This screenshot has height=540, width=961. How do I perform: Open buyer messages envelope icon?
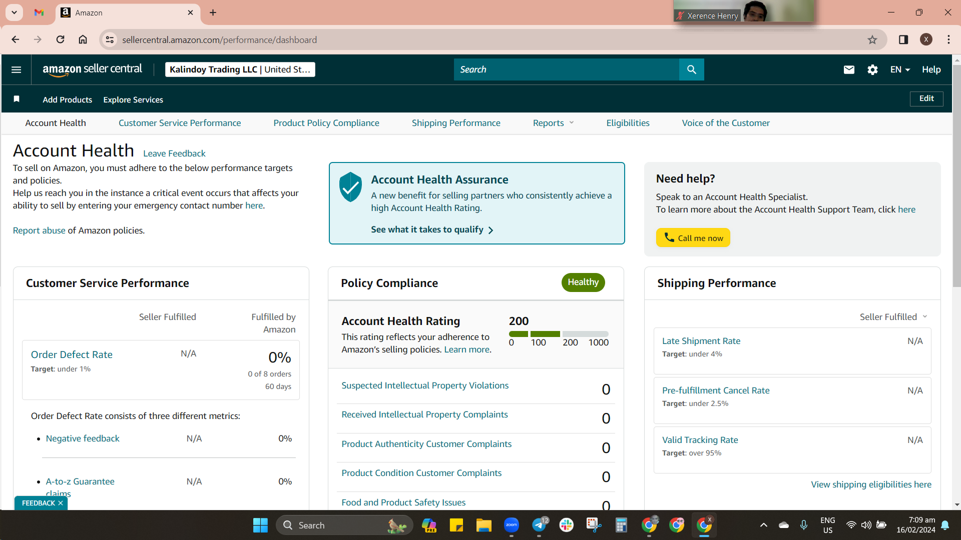[849, 69]
